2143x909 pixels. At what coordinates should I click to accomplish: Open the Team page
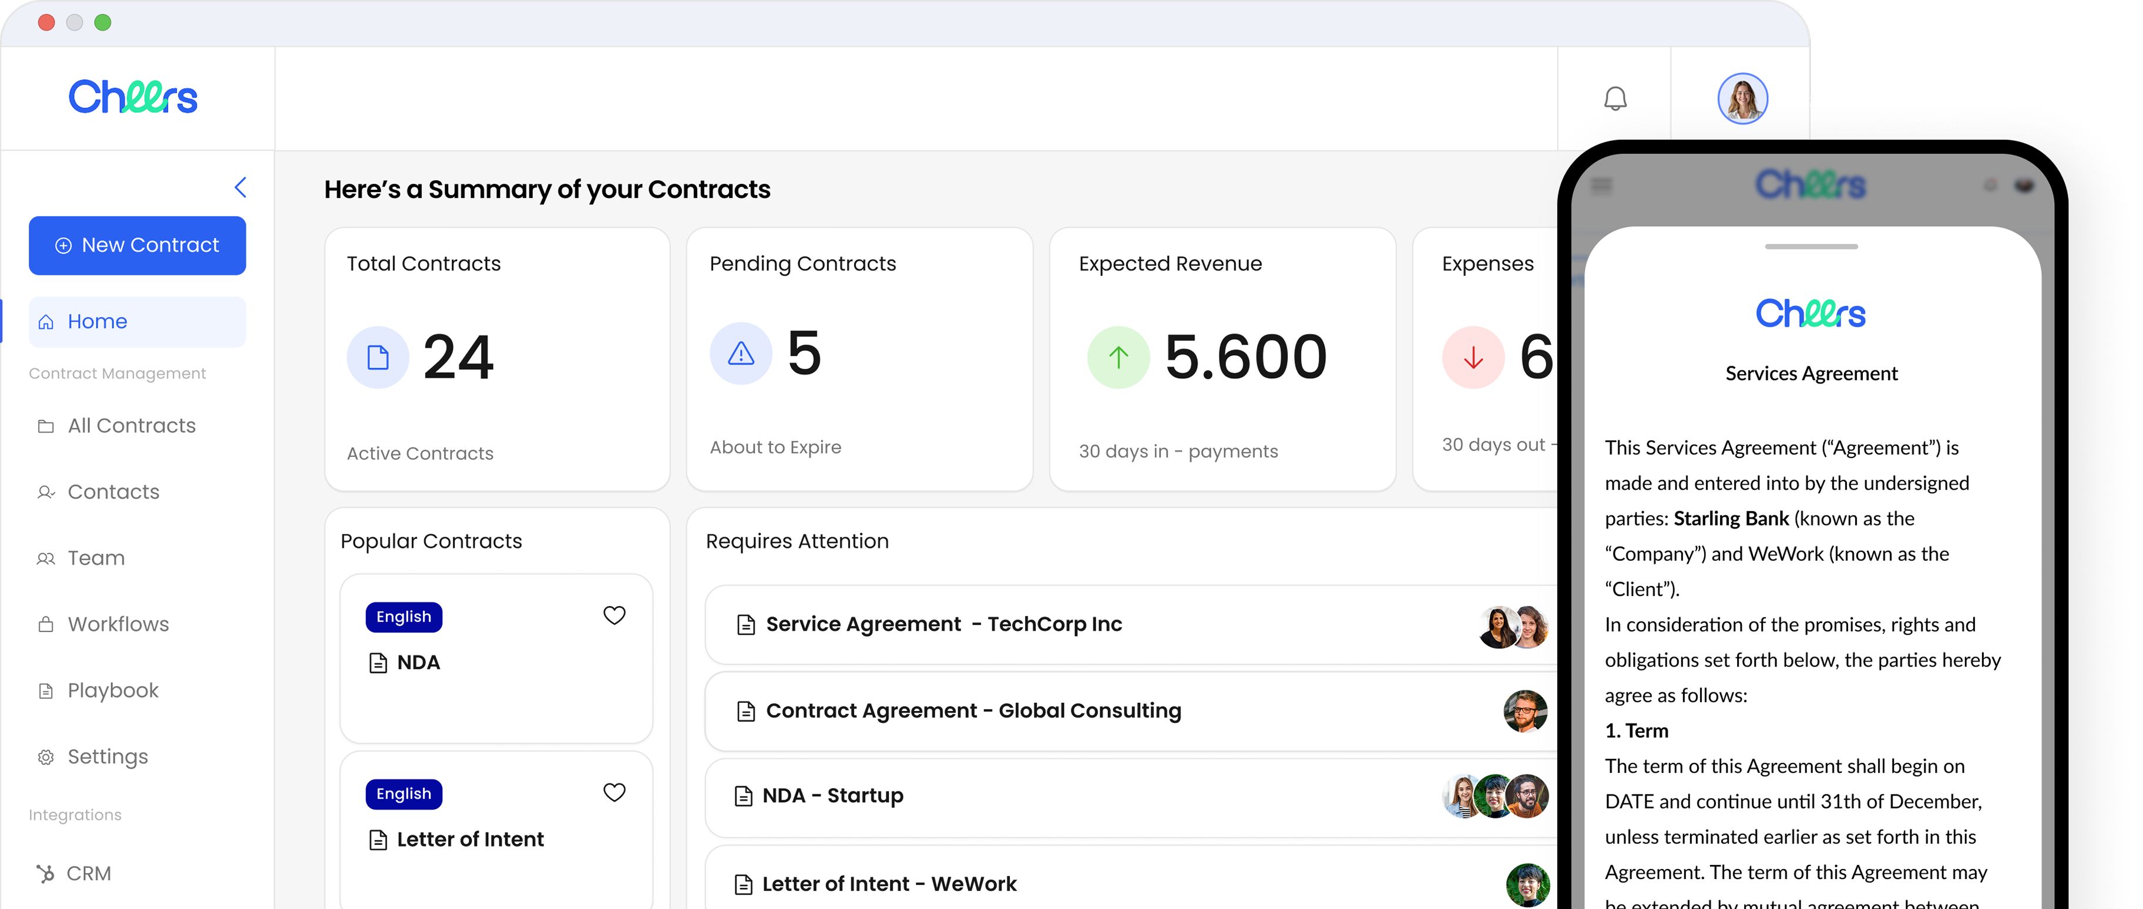(96, 558)
